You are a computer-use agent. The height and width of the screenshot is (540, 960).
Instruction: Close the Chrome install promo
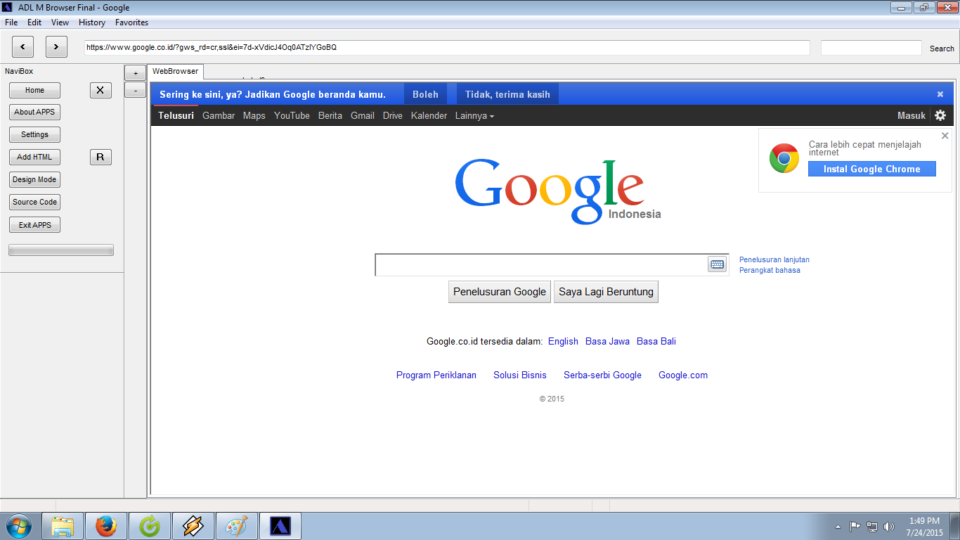pyautogui.click(x=945, y=136)
